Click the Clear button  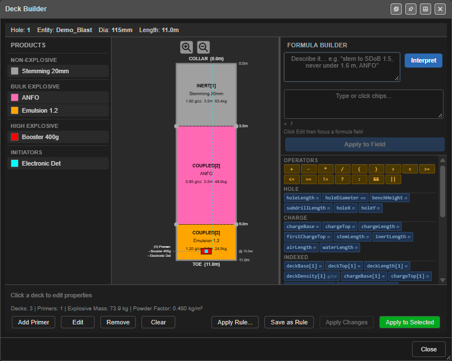pos(158,322)
